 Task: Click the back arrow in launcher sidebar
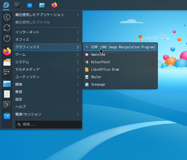click(7, 17)
